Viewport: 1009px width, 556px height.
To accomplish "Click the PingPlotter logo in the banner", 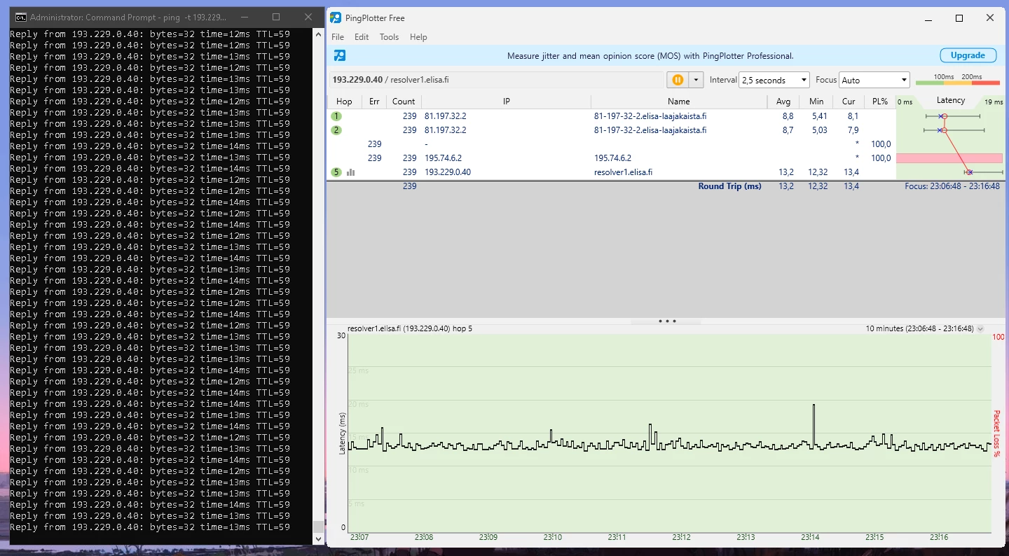I will [x=340, y=55].
